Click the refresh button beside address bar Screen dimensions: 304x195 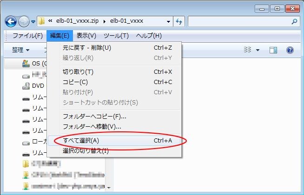pyautogui.click(x=179, y=21)
